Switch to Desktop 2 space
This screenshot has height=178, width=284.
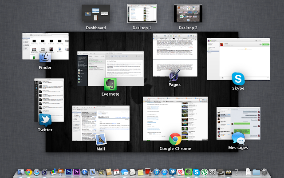188,13
